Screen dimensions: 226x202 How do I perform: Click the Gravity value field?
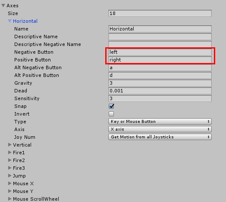[160, 83]
